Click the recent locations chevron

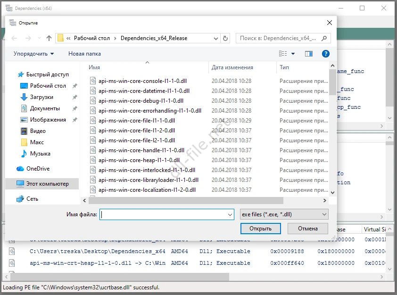pyautogui.click(x=39, y=38)
